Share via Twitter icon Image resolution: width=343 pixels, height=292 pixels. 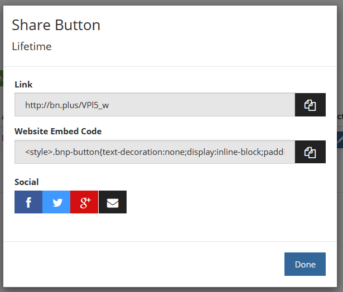[x=57, y=202]
